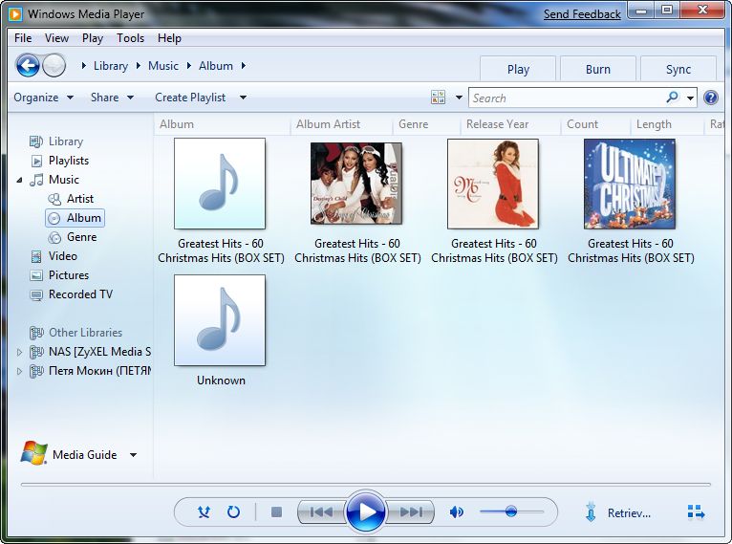Click the volume slider
Viewport: 732px width, 544px height.
click(x=511, y=512)
